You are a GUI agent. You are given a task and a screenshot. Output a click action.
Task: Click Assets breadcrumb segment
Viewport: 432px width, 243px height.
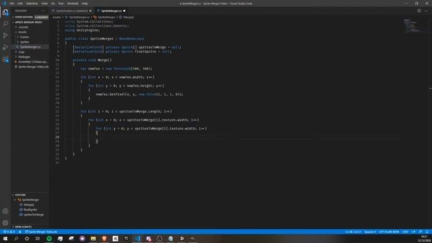[57, 17]
